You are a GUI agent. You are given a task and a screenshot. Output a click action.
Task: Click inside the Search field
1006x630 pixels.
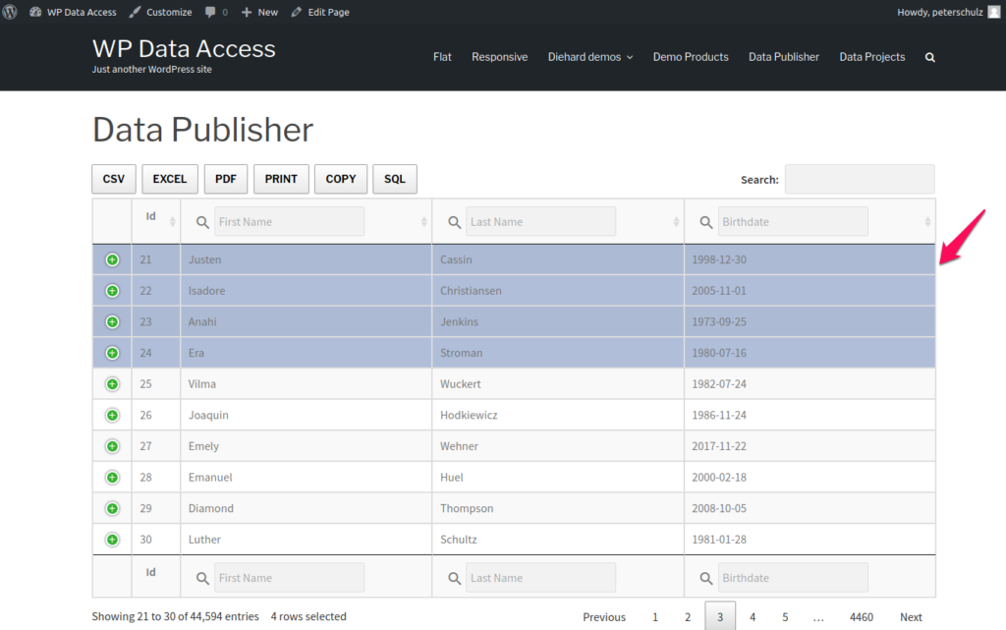(860, 179)
